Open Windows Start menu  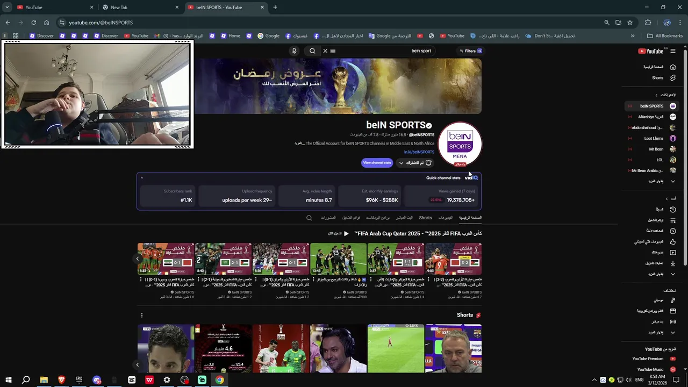pos(8,380)
